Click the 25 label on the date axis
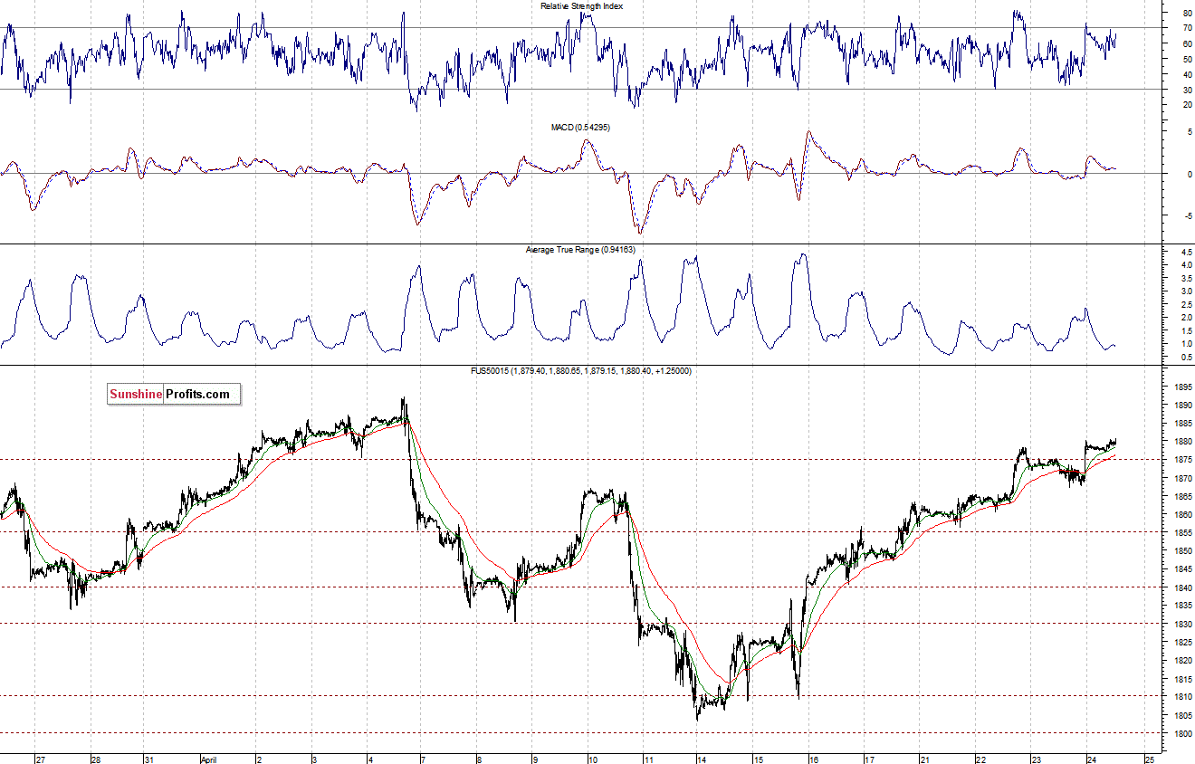This screenshot has height=764, width=1195. 1149,759
